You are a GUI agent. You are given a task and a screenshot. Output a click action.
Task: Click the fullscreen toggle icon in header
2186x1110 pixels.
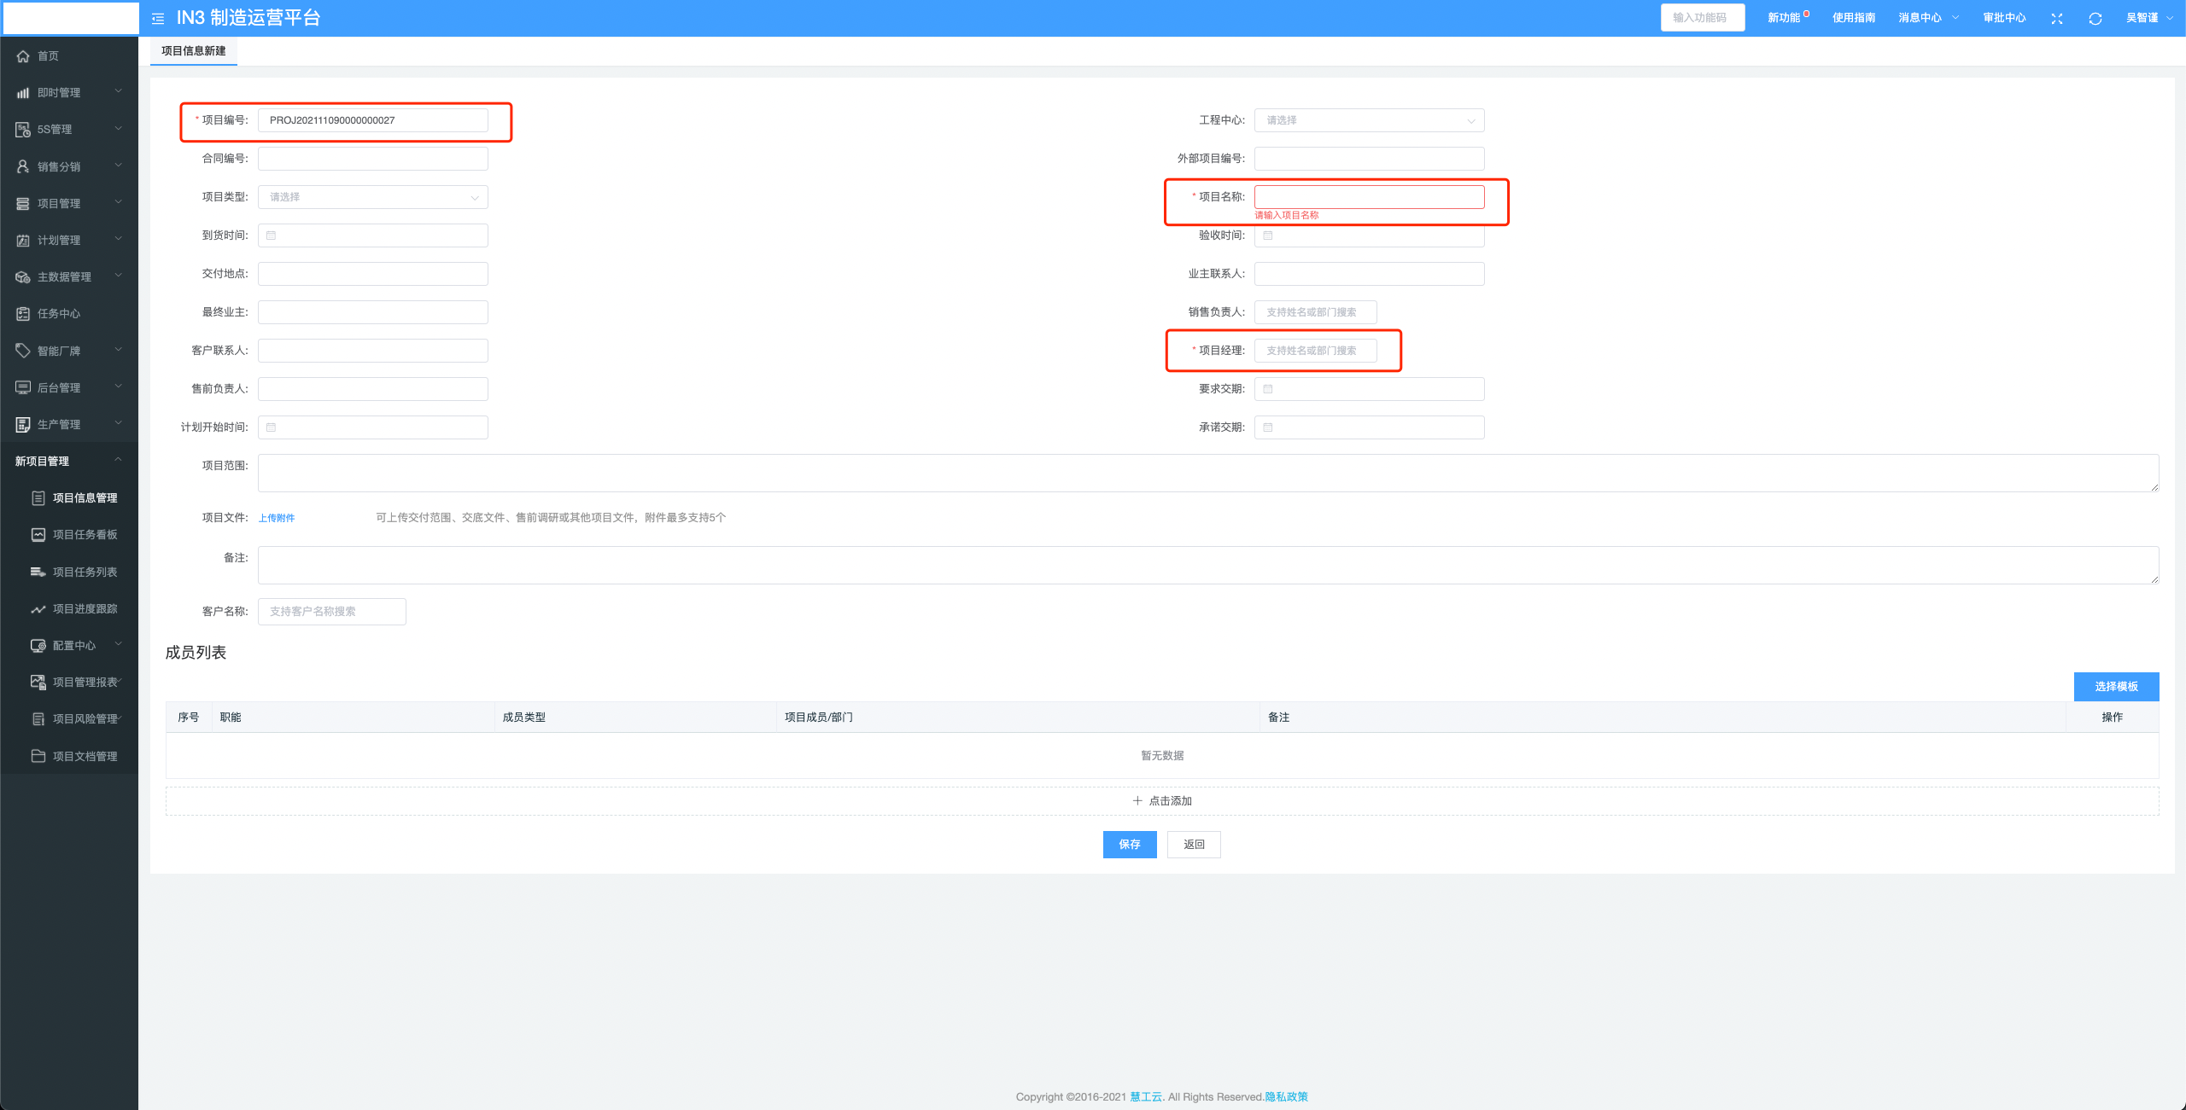pyautogui.click(x=2056, y=18)
